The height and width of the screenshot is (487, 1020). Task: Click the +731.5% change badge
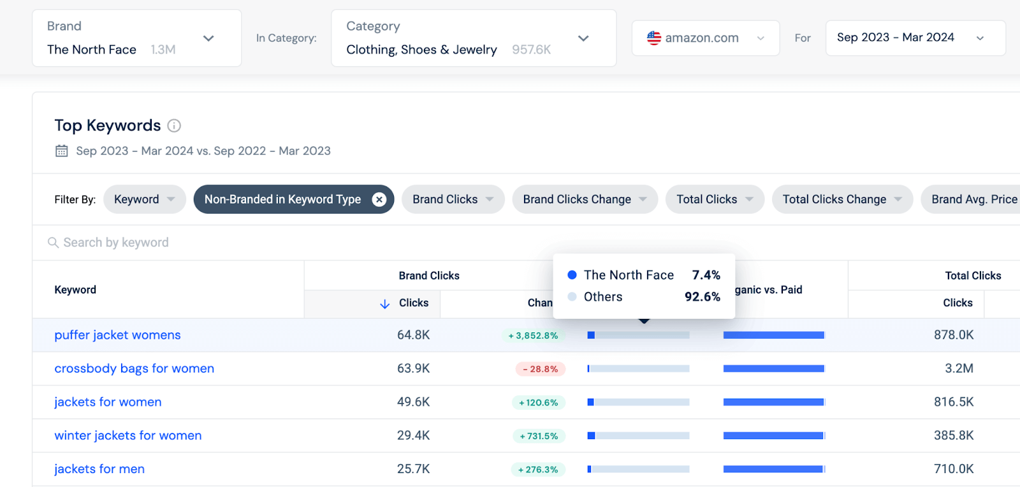click(x=539, y=436)
